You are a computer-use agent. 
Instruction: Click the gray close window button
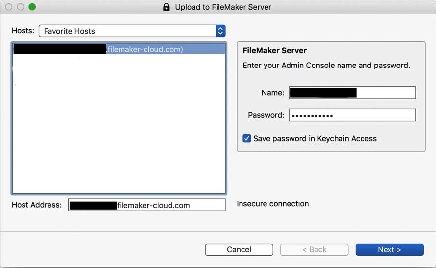coord(9,7)
